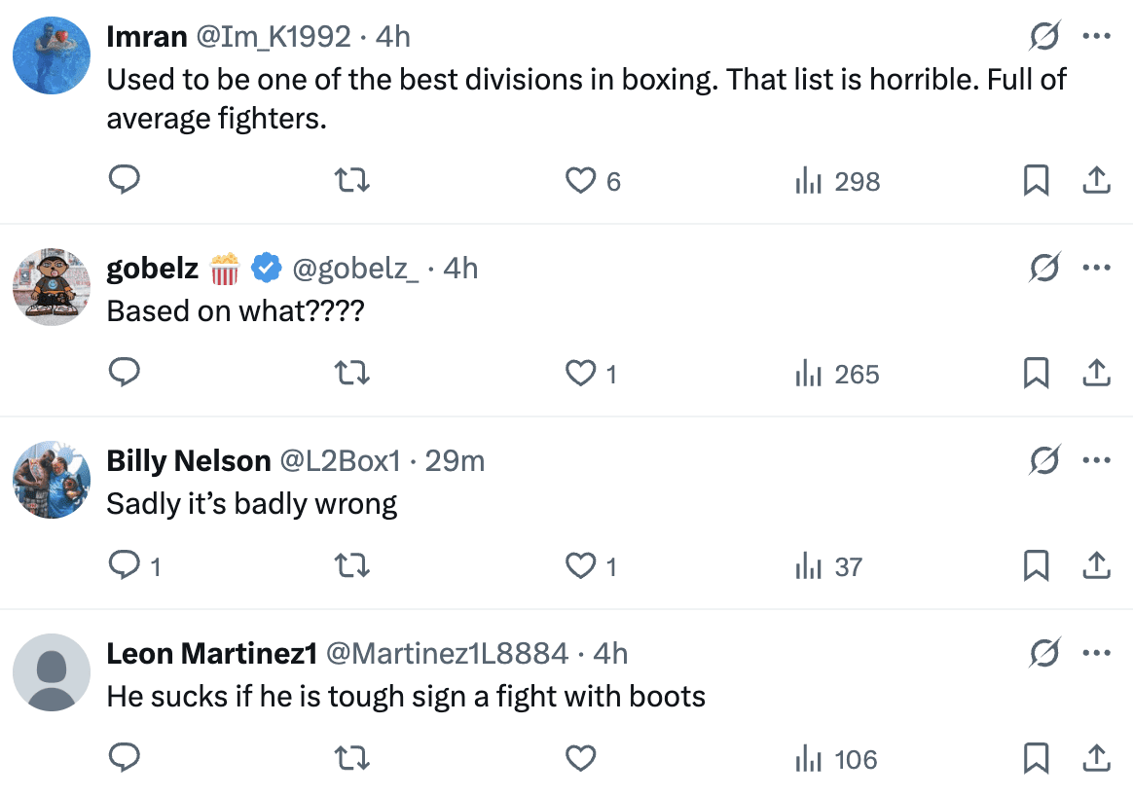
Task: Share gobelz's tweet
Action: (x=1096, y=373)
